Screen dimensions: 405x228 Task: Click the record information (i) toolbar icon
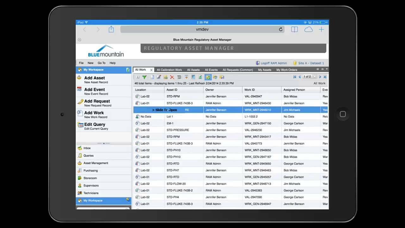(x=138, y=77)
